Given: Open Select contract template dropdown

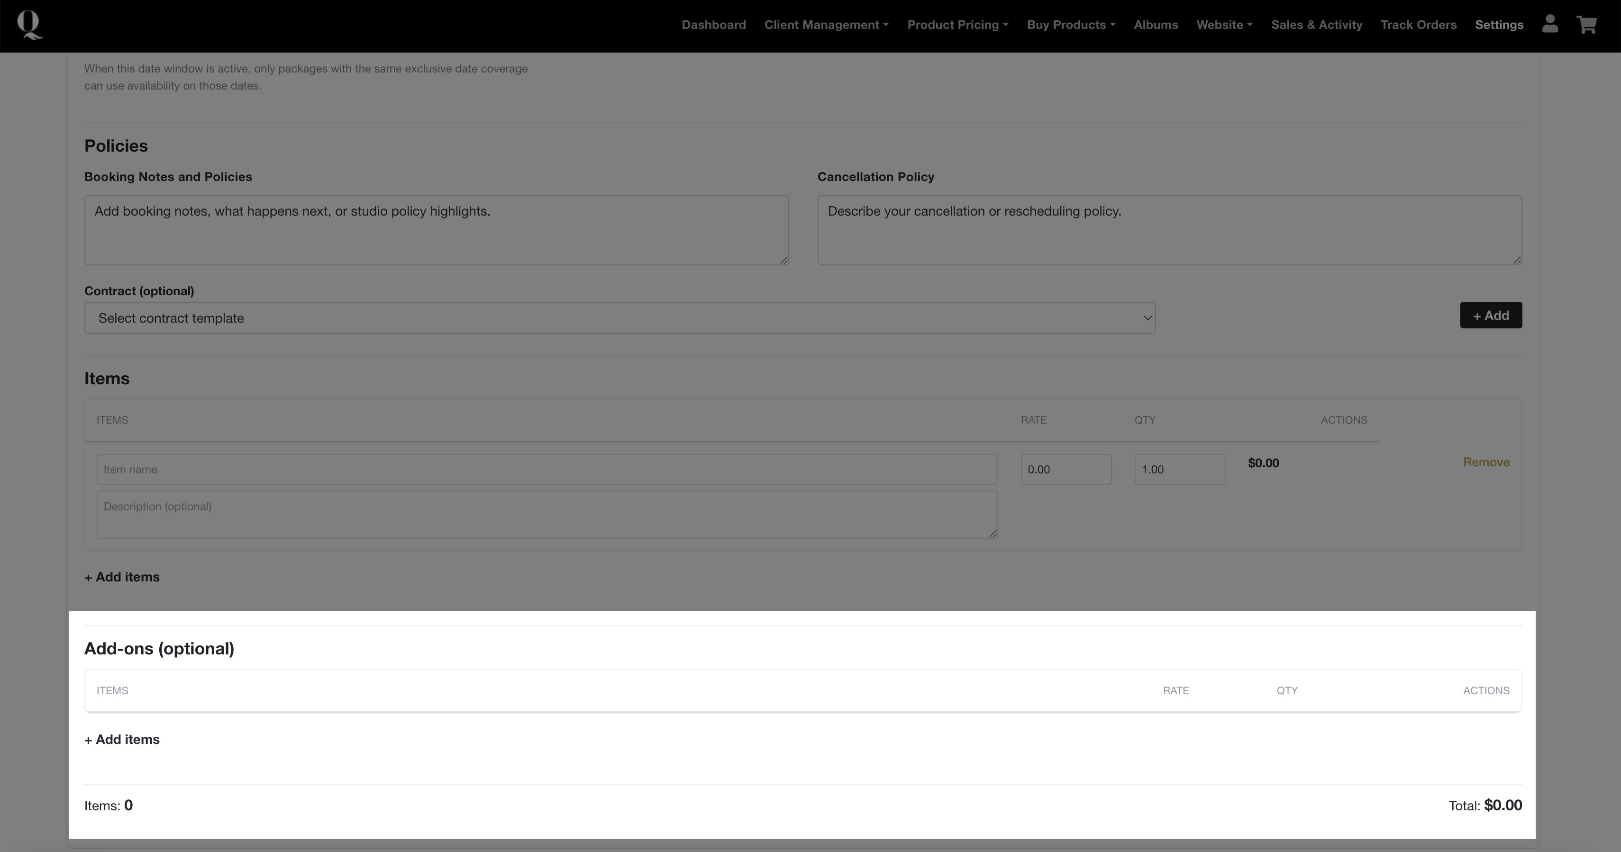Looking at the screenshot, I should [619, 318].
